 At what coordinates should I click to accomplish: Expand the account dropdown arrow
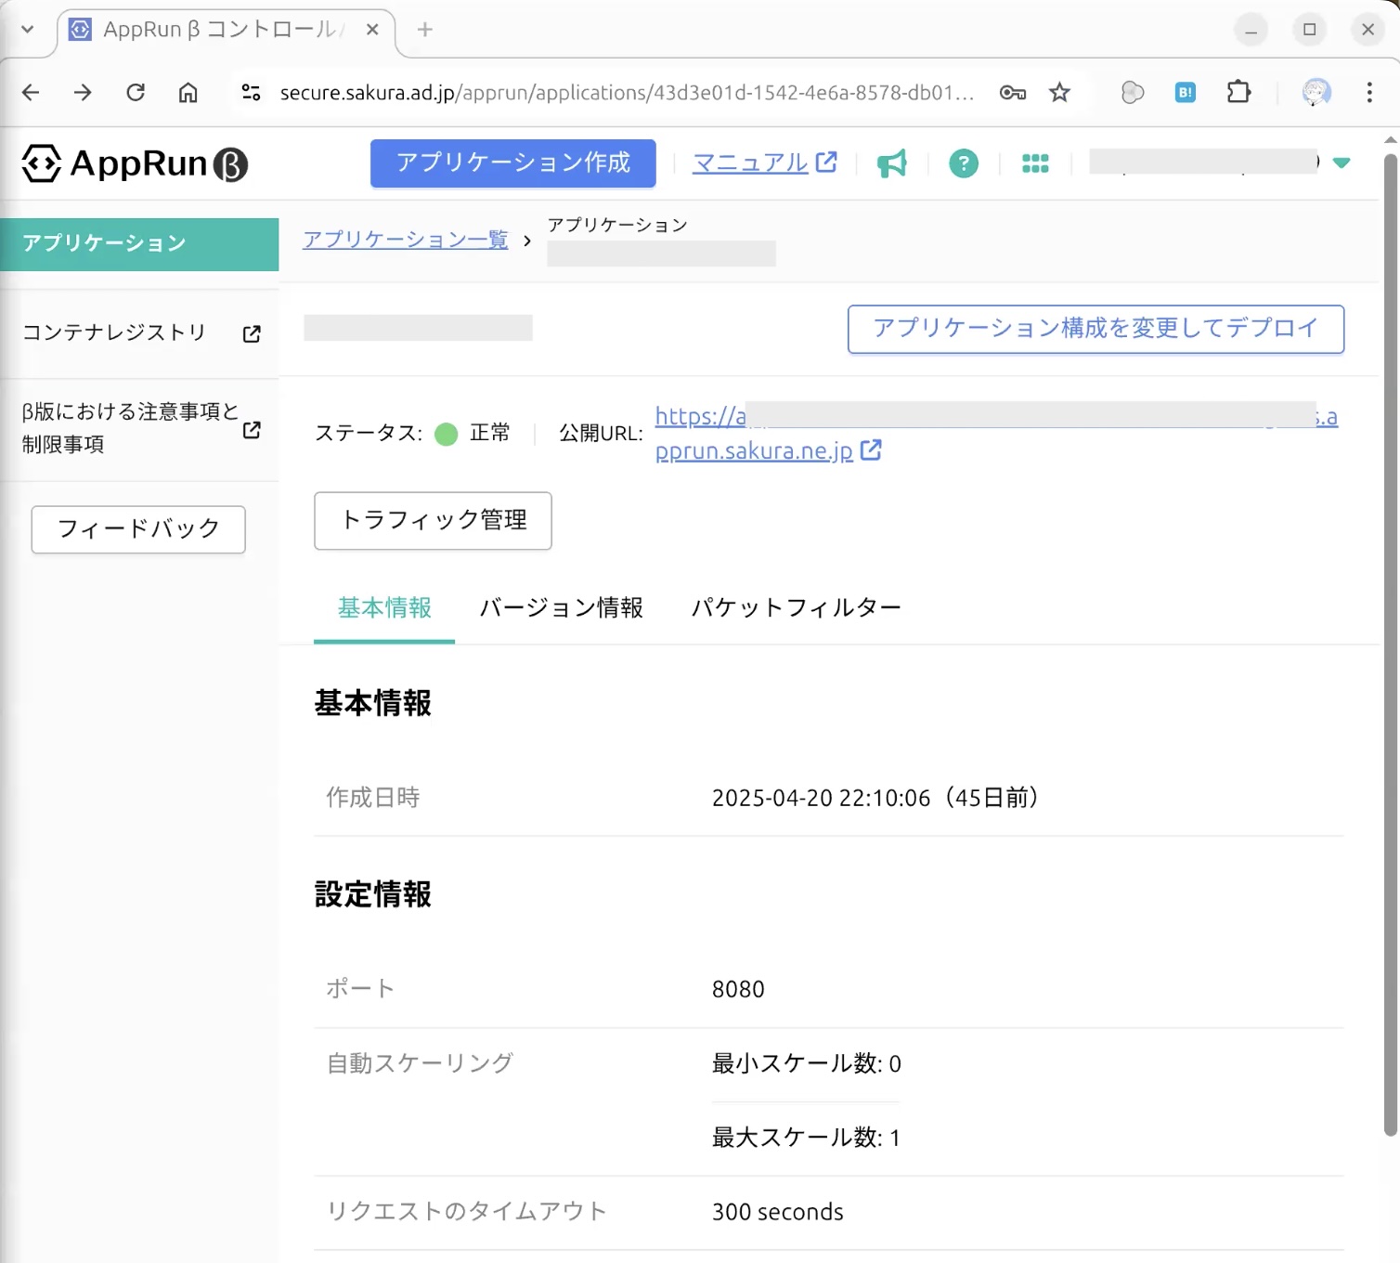pyautogui.click(x=1341, y=163)
